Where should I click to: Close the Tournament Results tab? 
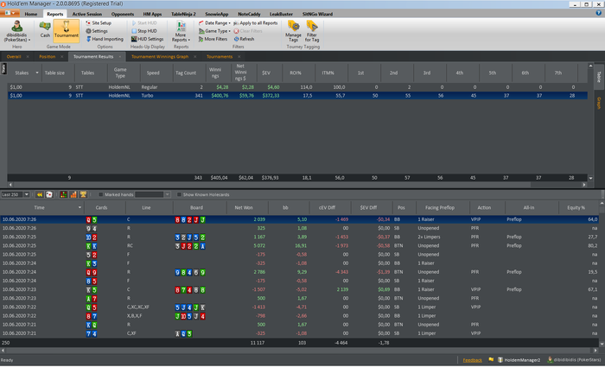[x=120, y=57]
